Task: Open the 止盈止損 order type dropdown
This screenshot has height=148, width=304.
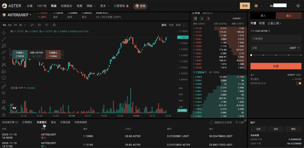Action: 275,23
